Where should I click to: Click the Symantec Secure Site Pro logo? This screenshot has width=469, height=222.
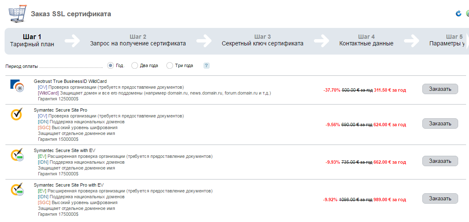16,114
